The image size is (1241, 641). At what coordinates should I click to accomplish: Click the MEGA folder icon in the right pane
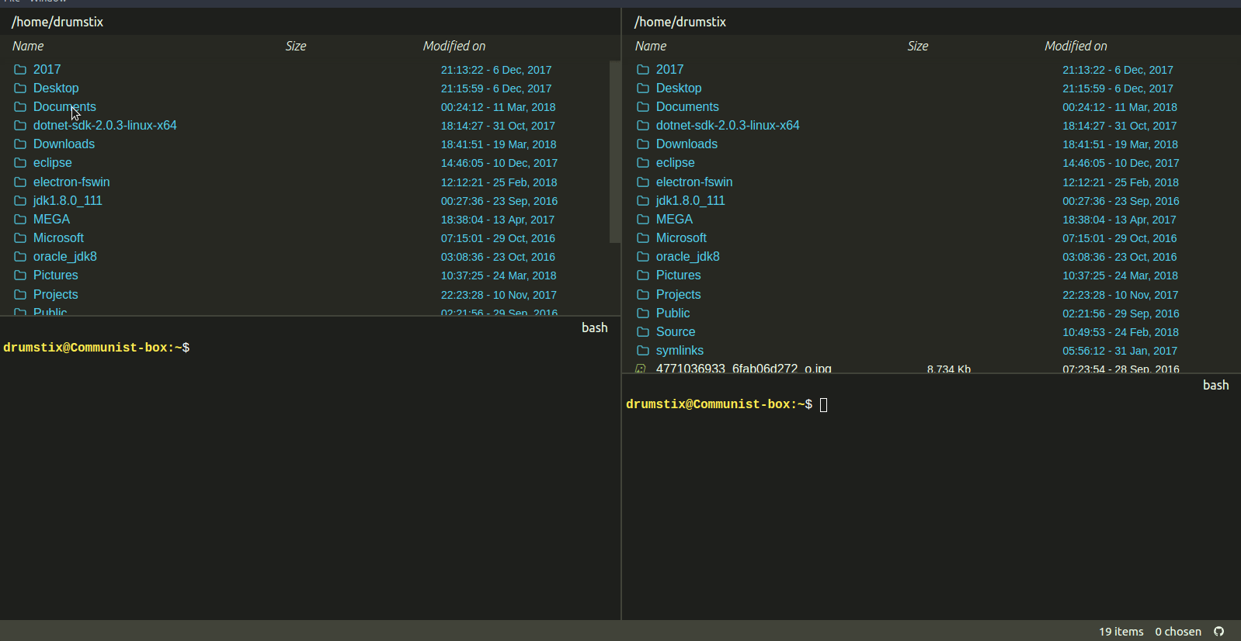643,220
